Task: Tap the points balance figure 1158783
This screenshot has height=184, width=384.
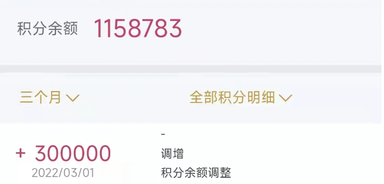Action: (x=138, y=28)
